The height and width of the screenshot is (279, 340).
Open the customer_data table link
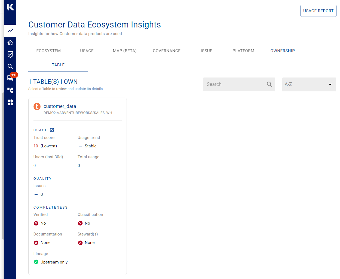(x=60, y=106)
